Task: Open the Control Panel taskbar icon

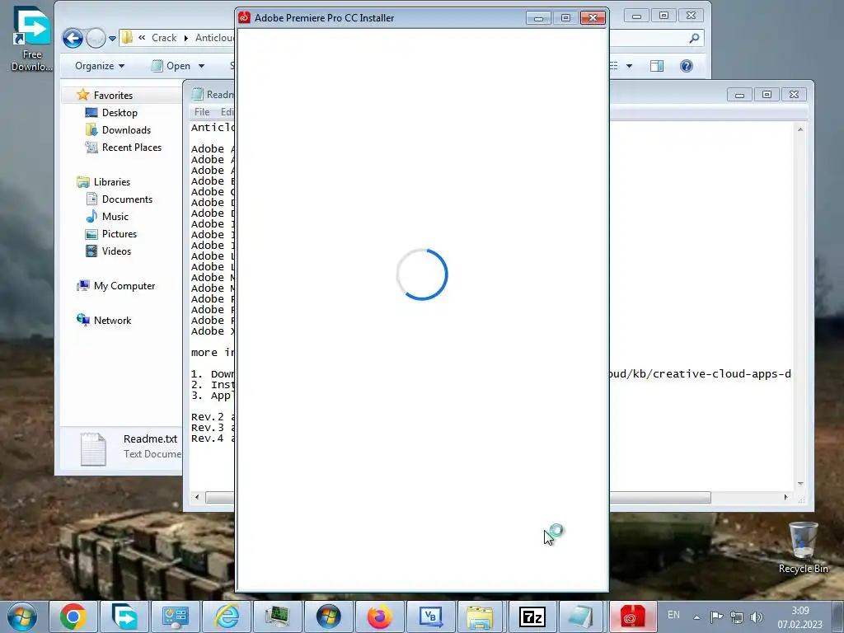Action: click(x=175, y=617)
